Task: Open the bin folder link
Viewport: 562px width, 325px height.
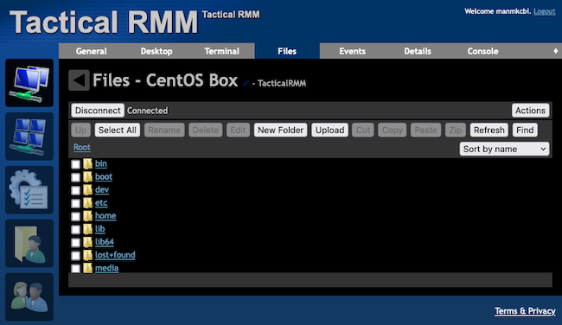Action: coord(101,163)
